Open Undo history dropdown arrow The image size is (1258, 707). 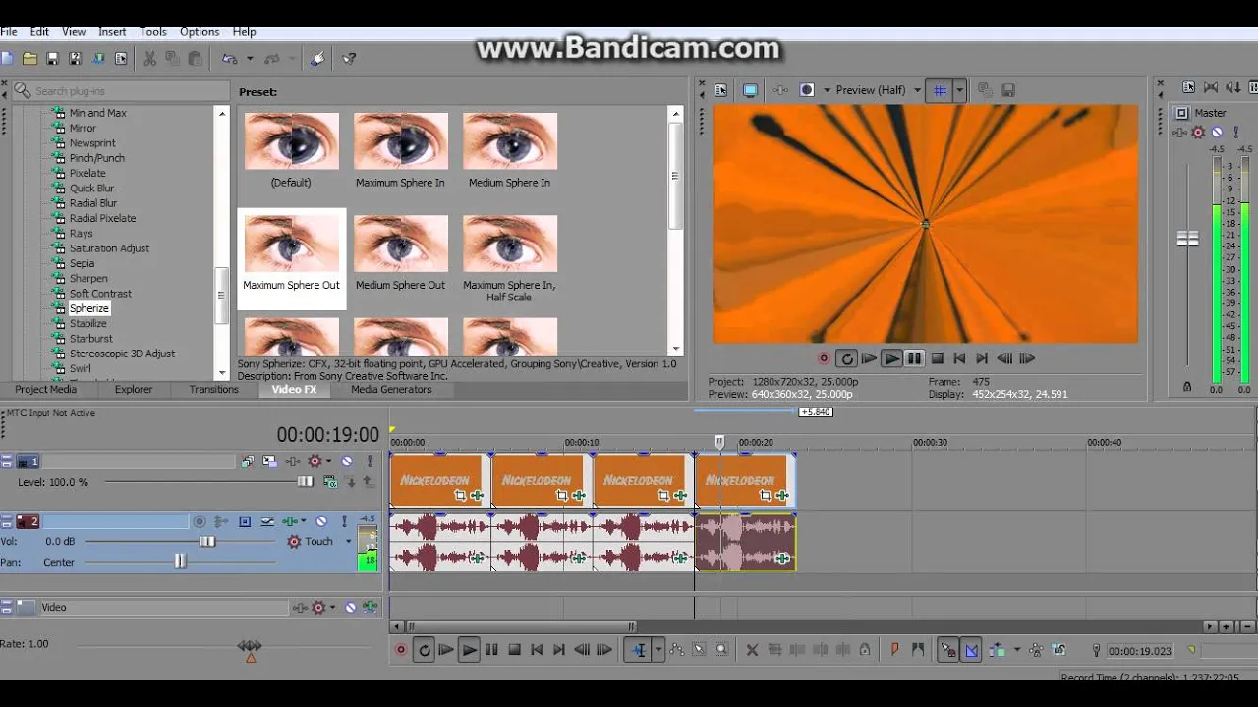250,59
